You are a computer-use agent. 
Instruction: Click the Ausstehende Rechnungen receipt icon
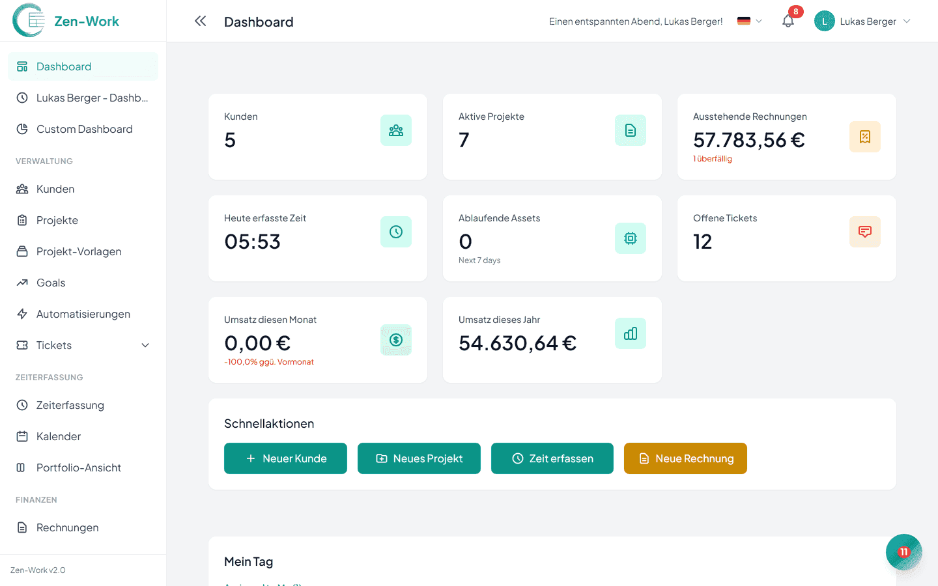tap(865, 137)
